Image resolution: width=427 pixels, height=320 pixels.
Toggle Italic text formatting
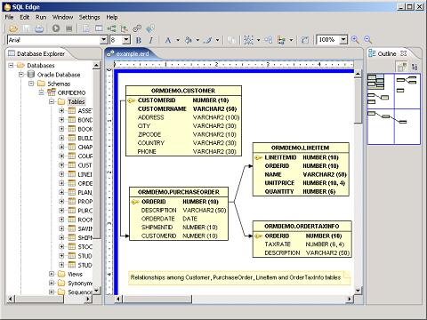pos(151,40)
